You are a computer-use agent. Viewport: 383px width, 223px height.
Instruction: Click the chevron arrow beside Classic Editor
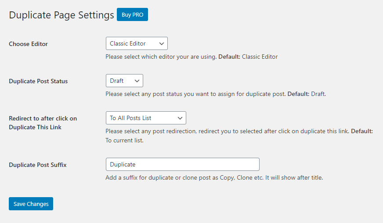(162, 43)
